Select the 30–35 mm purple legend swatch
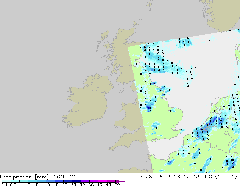 (x=85, y=181)
